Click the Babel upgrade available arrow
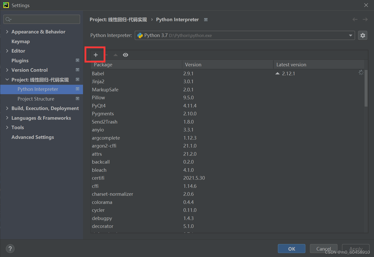The width and height of the screenshot is (374, 257). coord(278,74)
